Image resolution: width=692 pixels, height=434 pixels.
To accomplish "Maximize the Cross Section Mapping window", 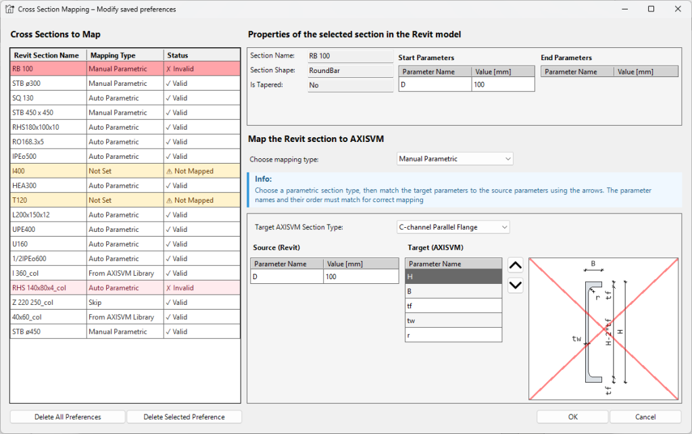I will click(651, 9).
